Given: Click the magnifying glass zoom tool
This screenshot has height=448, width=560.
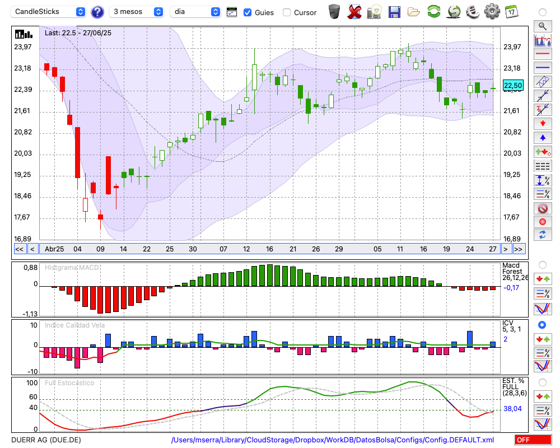Looking at the screenshot, I should coord(543,26).
